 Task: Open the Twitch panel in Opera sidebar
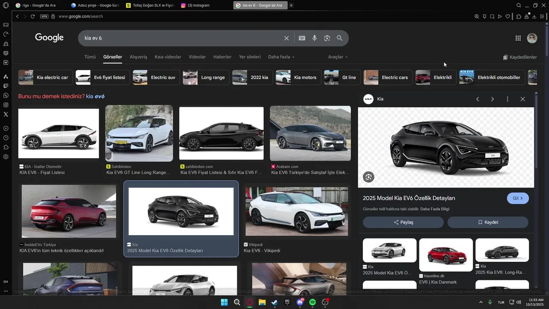pyautogui.click(x=6, y=86)
